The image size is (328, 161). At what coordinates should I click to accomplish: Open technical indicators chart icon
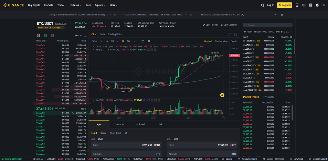pos(143,41)
